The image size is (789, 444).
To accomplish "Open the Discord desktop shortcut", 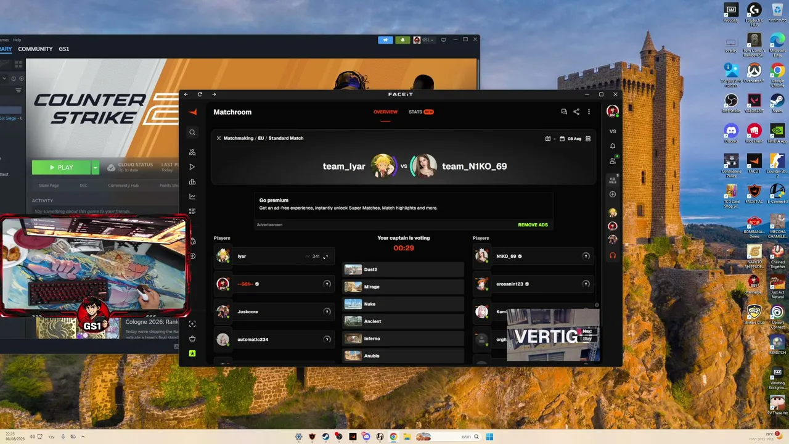I will tap(731, 134).
